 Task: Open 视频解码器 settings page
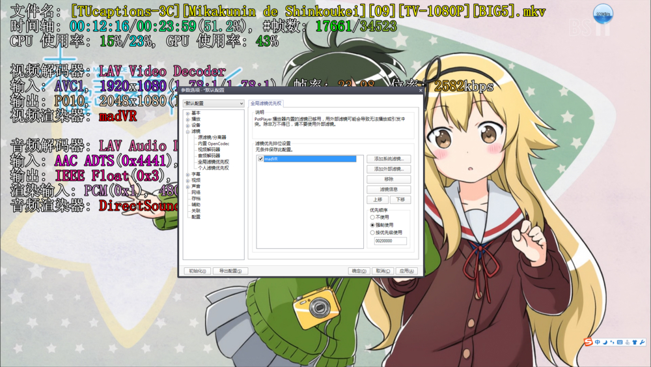(x=209, y=150)
